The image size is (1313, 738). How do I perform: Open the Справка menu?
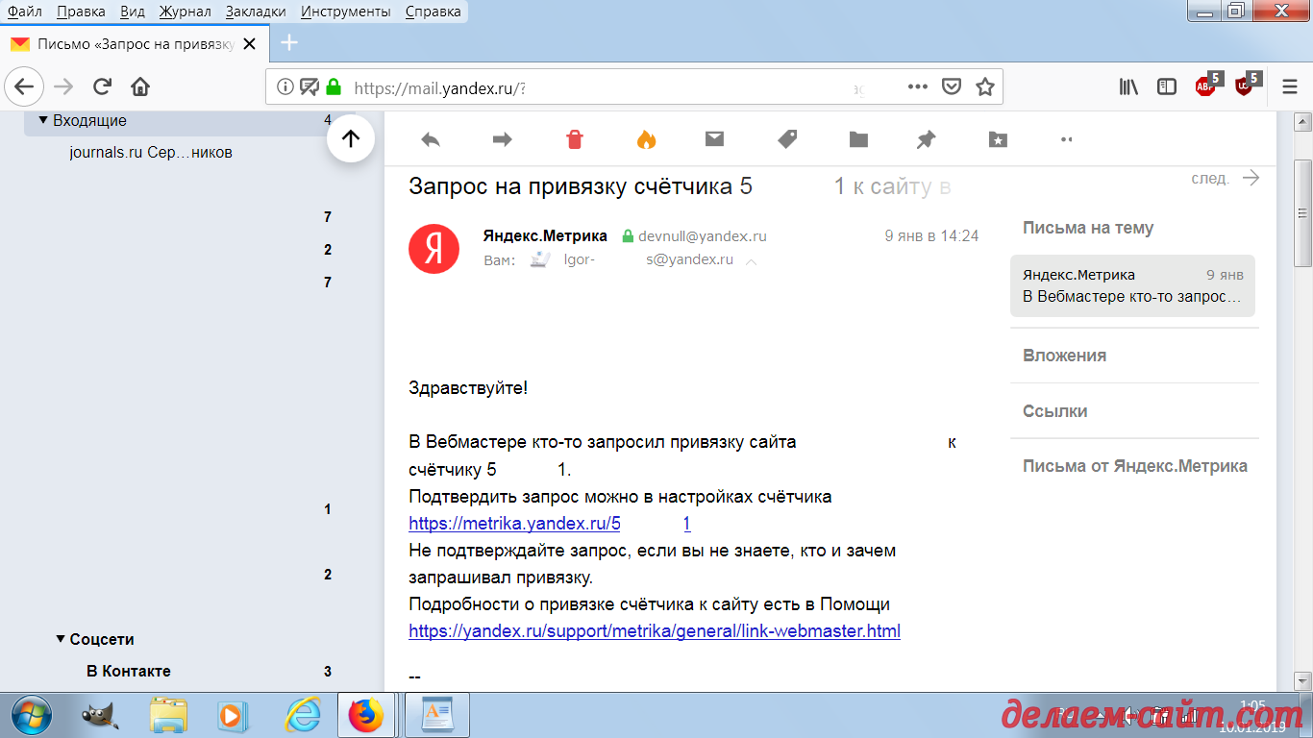click(433, 12)
